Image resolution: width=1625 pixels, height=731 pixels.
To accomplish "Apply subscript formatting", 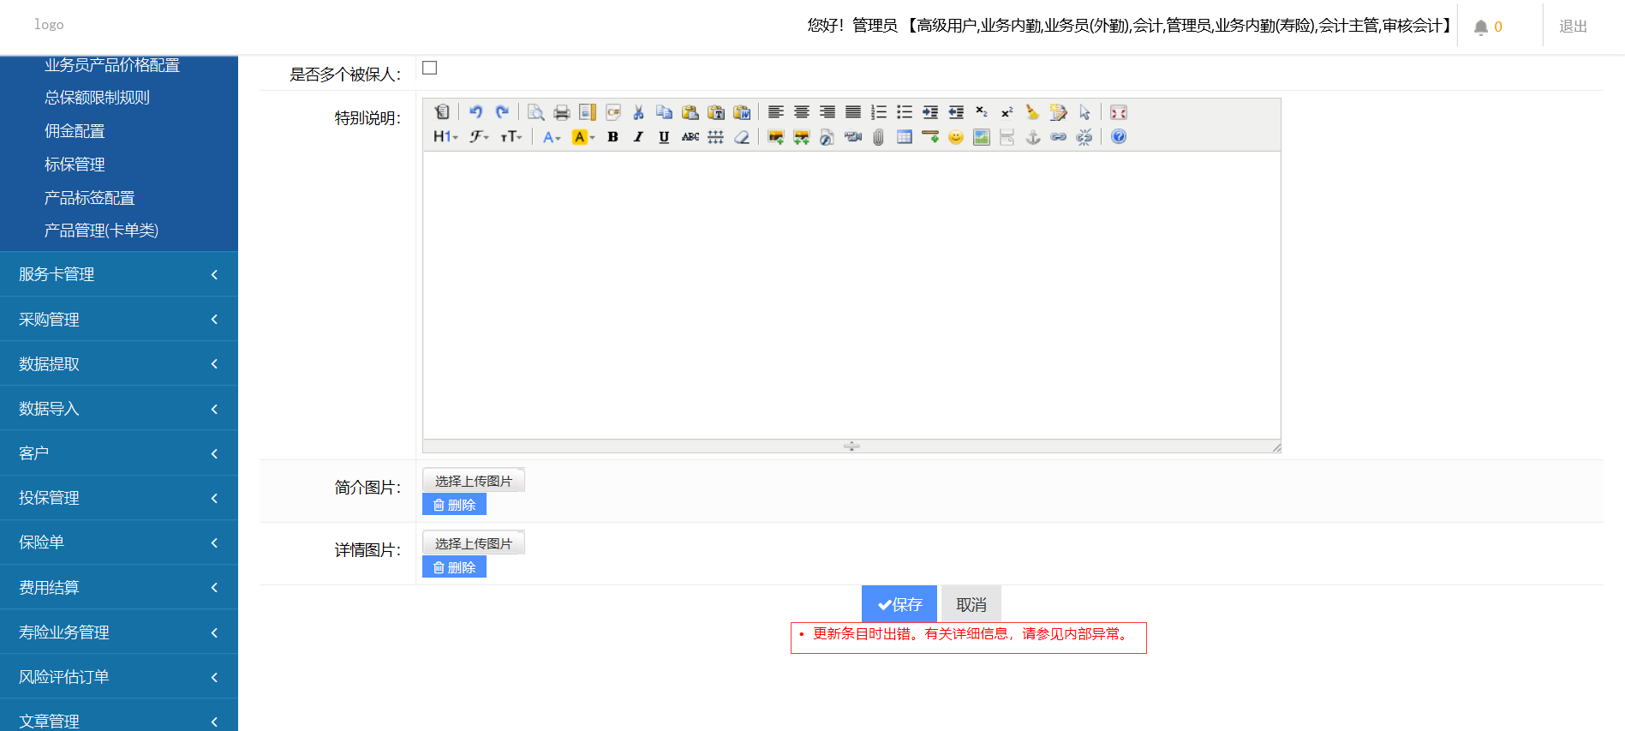I will click(x=982, y=112).
